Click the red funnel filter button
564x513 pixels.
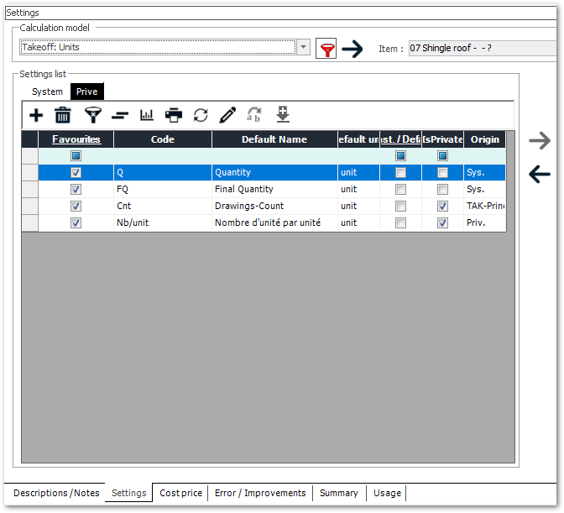coord(326,49)
